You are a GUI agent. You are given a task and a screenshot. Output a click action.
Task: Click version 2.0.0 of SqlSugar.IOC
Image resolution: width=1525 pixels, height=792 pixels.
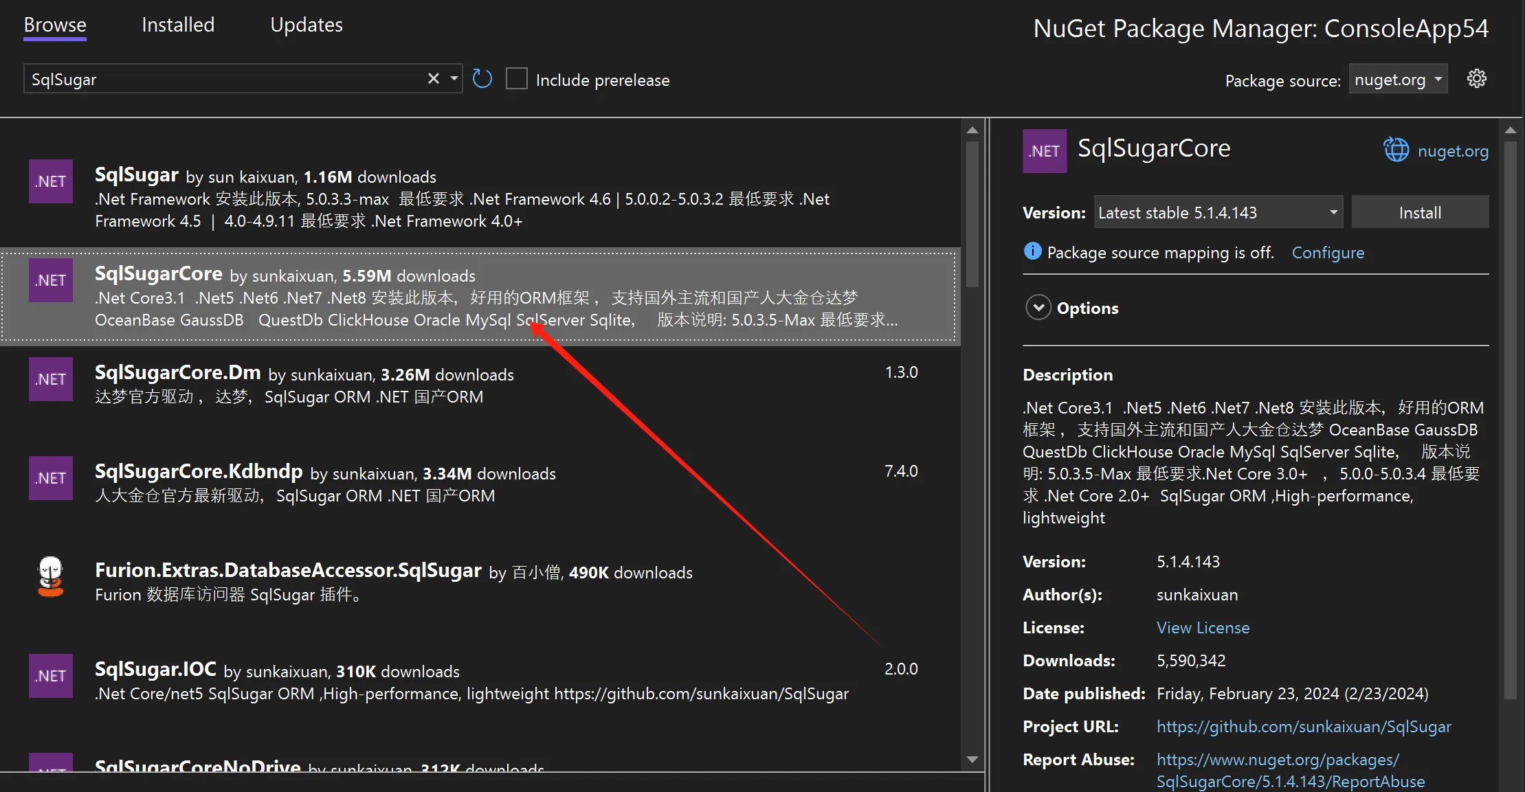901,669
